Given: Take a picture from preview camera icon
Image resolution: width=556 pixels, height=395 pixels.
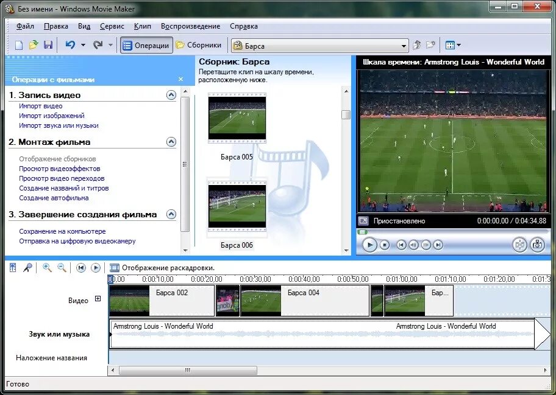Looking at the screenshot, I should click(x=537, y=245).
